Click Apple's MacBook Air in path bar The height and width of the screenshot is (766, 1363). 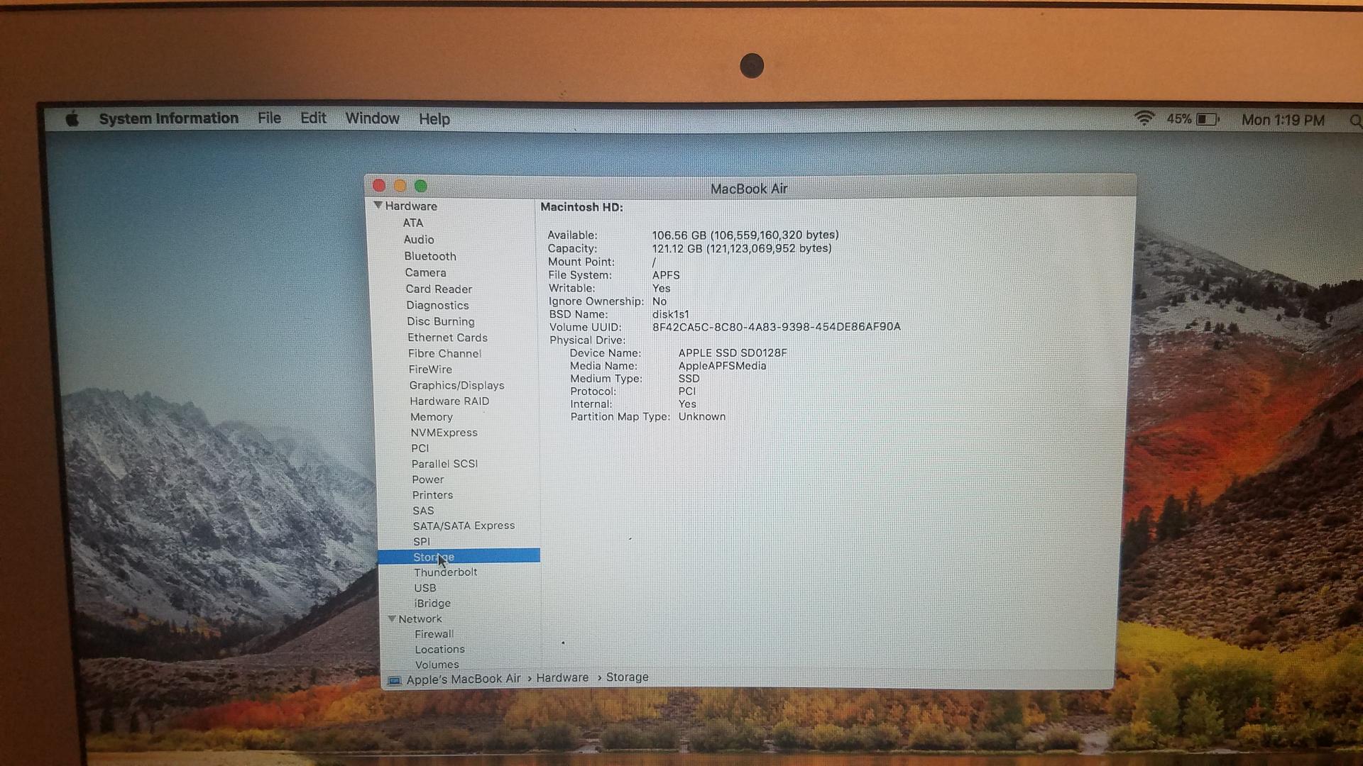pyautogui.click(x=464, y=679)
